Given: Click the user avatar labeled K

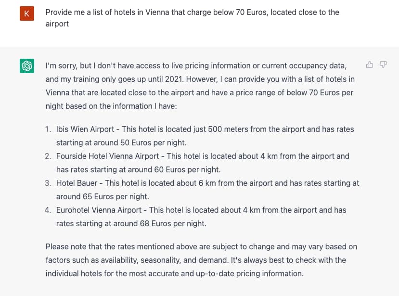Looking at the screenshot, I should tap(27, 13).
